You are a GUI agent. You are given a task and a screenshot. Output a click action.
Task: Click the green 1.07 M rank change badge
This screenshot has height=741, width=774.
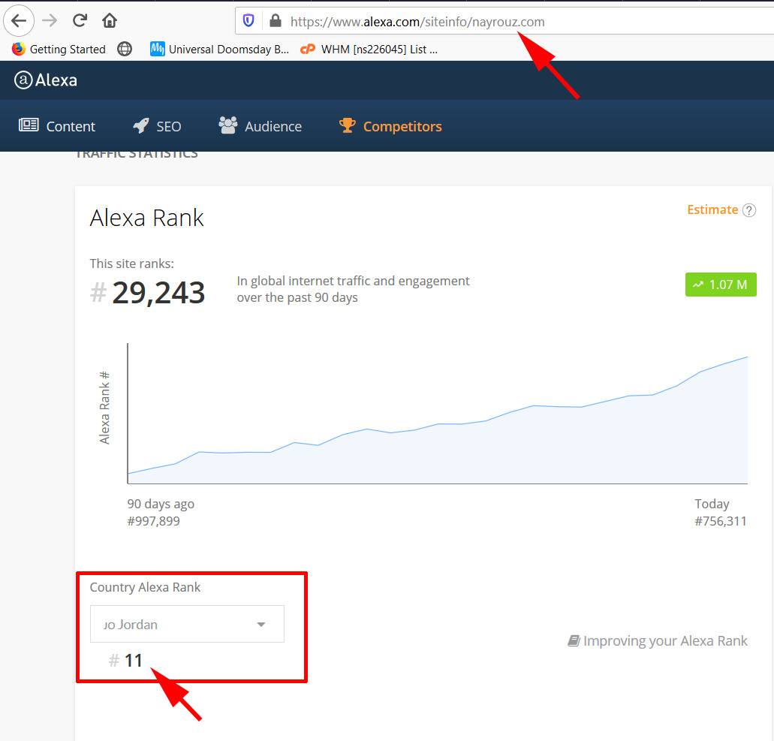[x=720, y=285]
